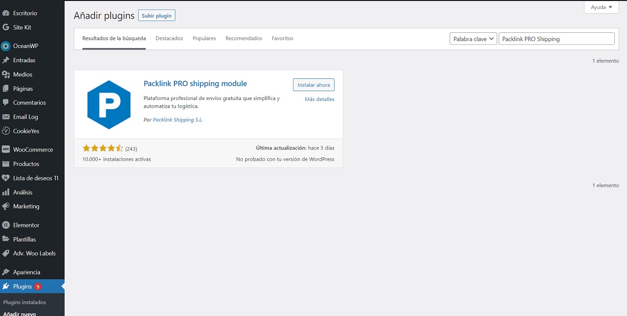Click the red plugin updates badge 9

point(38,287)
